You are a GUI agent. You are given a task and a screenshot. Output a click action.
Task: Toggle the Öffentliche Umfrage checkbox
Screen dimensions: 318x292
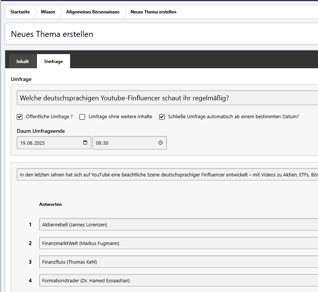pos(20,117)
